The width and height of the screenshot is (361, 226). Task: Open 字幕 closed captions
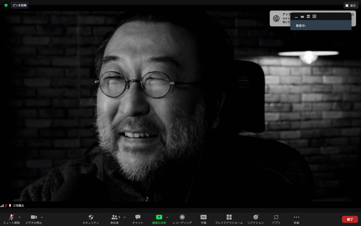coord(204,219)
